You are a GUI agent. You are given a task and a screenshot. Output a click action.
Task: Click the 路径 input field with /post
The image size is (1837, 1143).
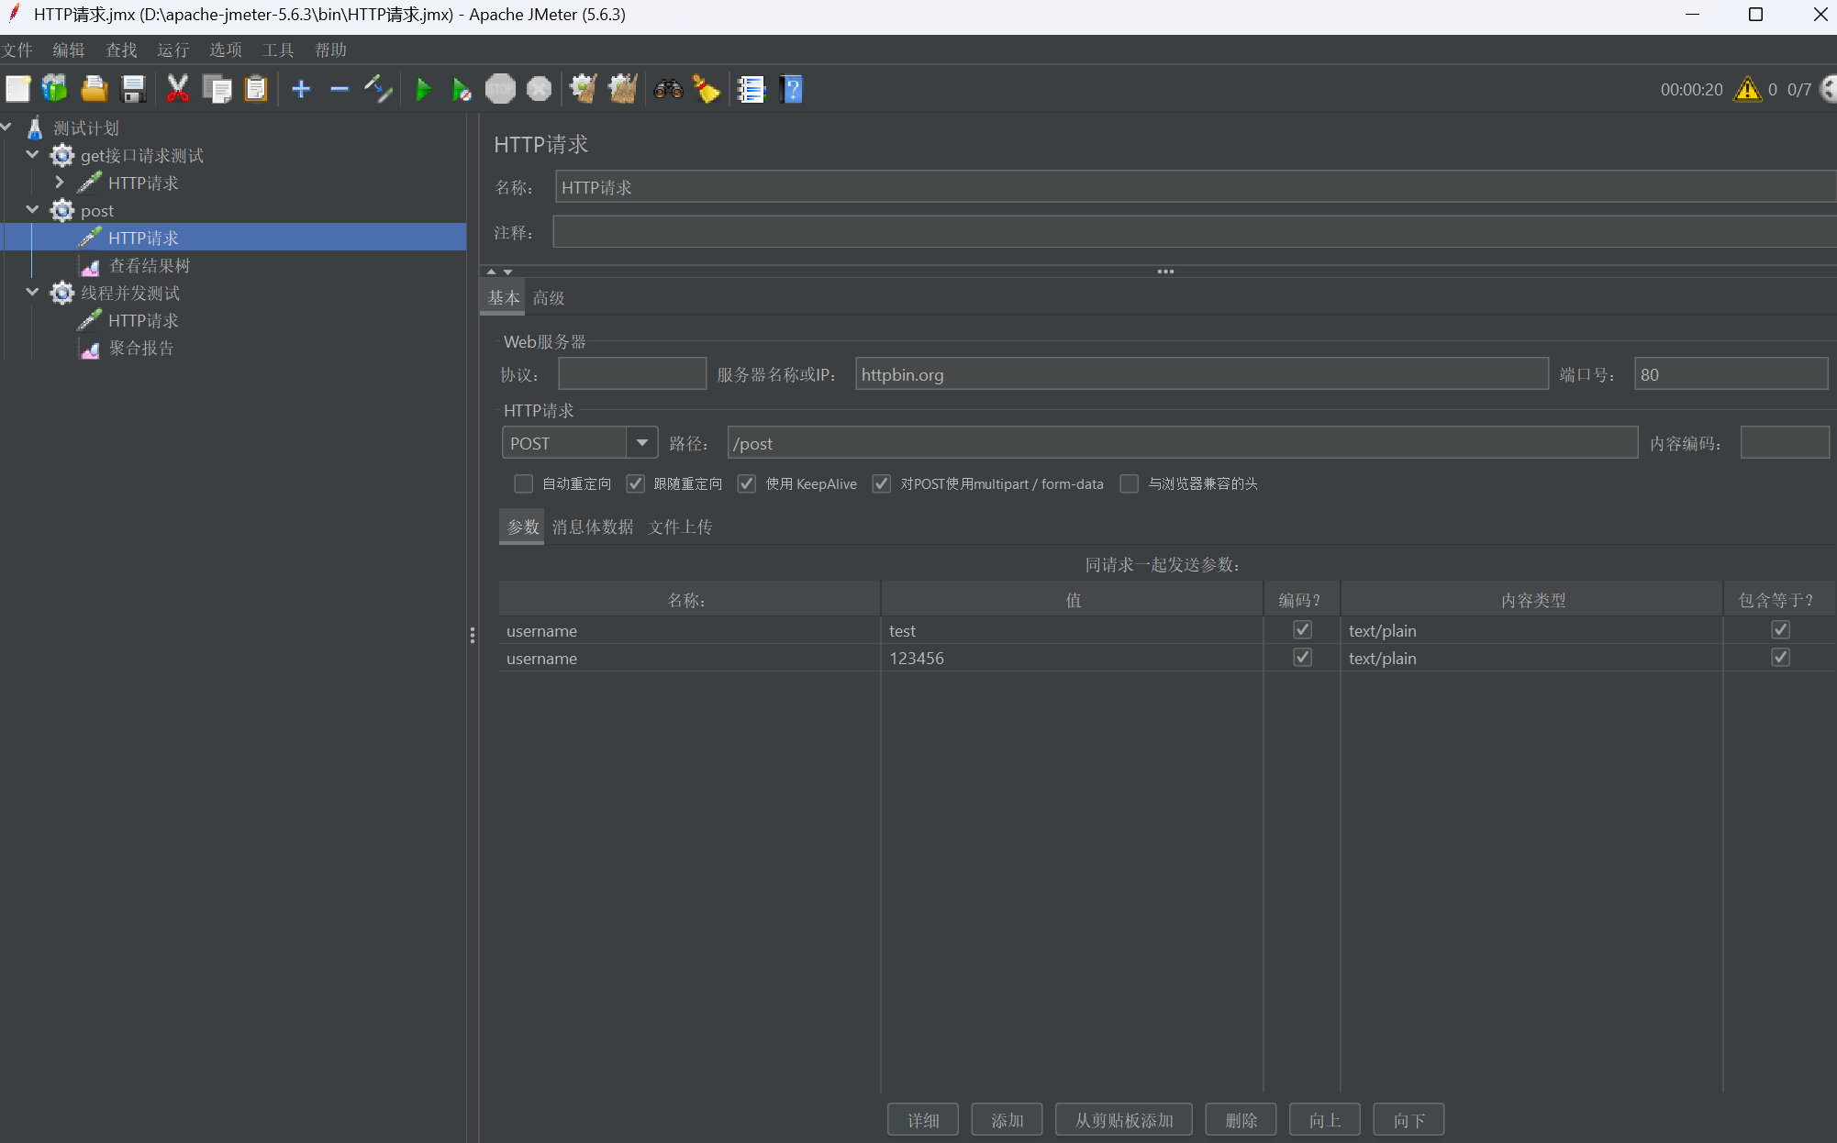pyautogui.click(x=1182, y=443)
